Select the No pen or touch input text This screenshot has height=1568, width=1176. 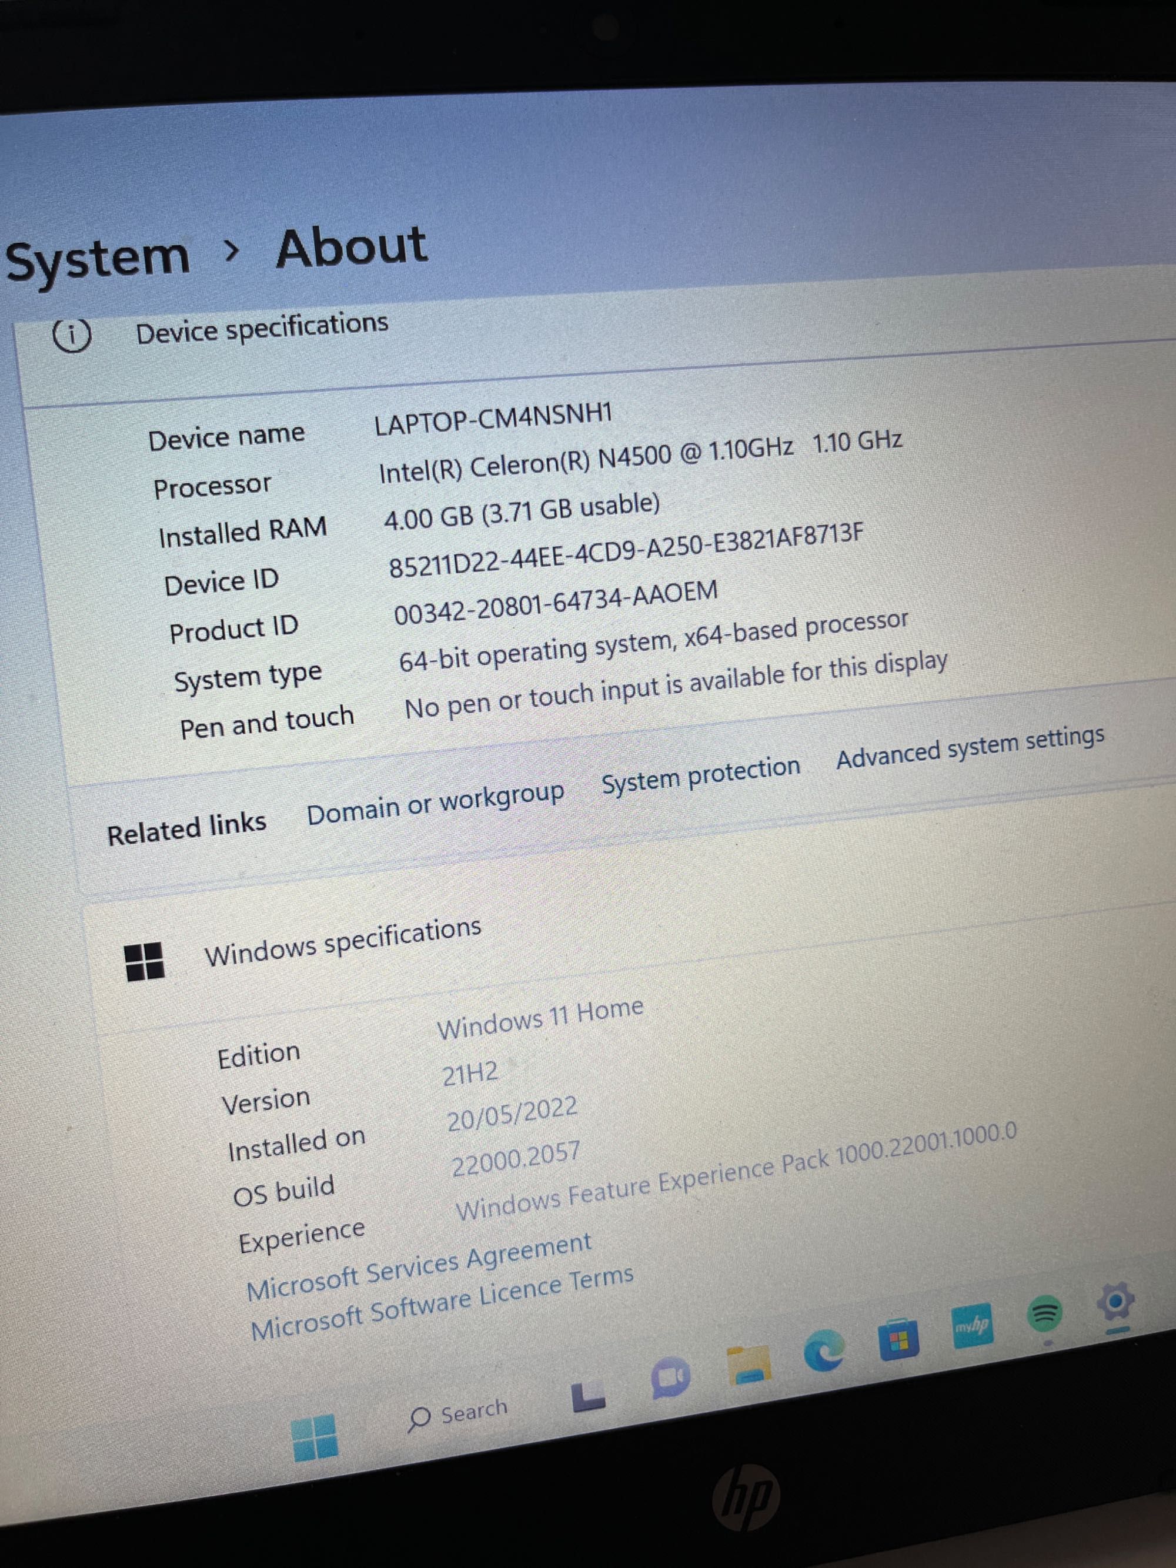coord(676,686)
